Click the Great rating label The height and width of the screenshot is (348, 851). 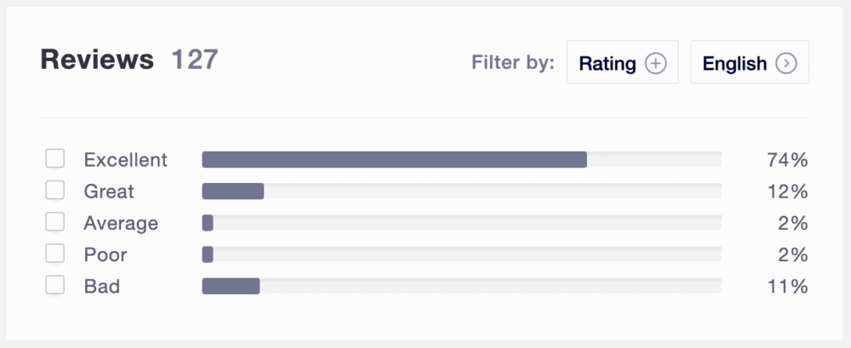pyautogui.click(x=109, y=191)
